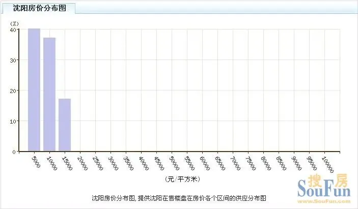Click the 75000 x-axis label

coord(251,163)
